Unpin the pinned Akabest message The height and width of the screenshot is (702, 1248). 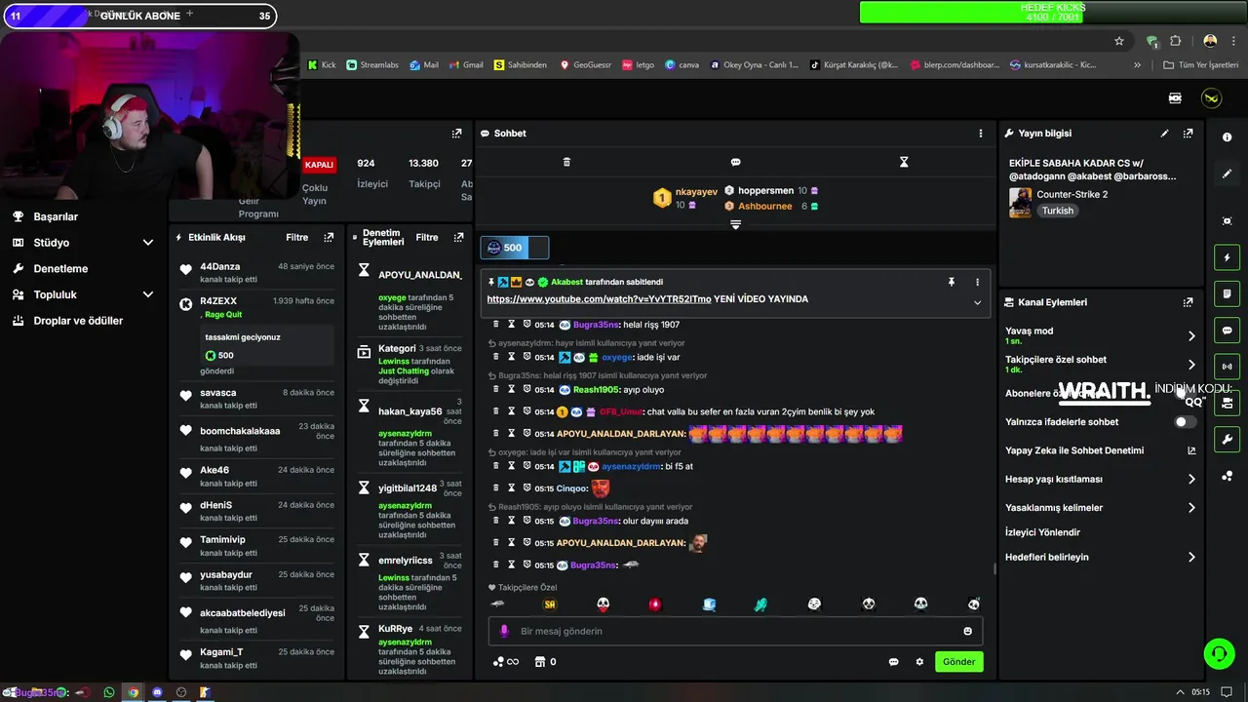(x=952, y=282)
